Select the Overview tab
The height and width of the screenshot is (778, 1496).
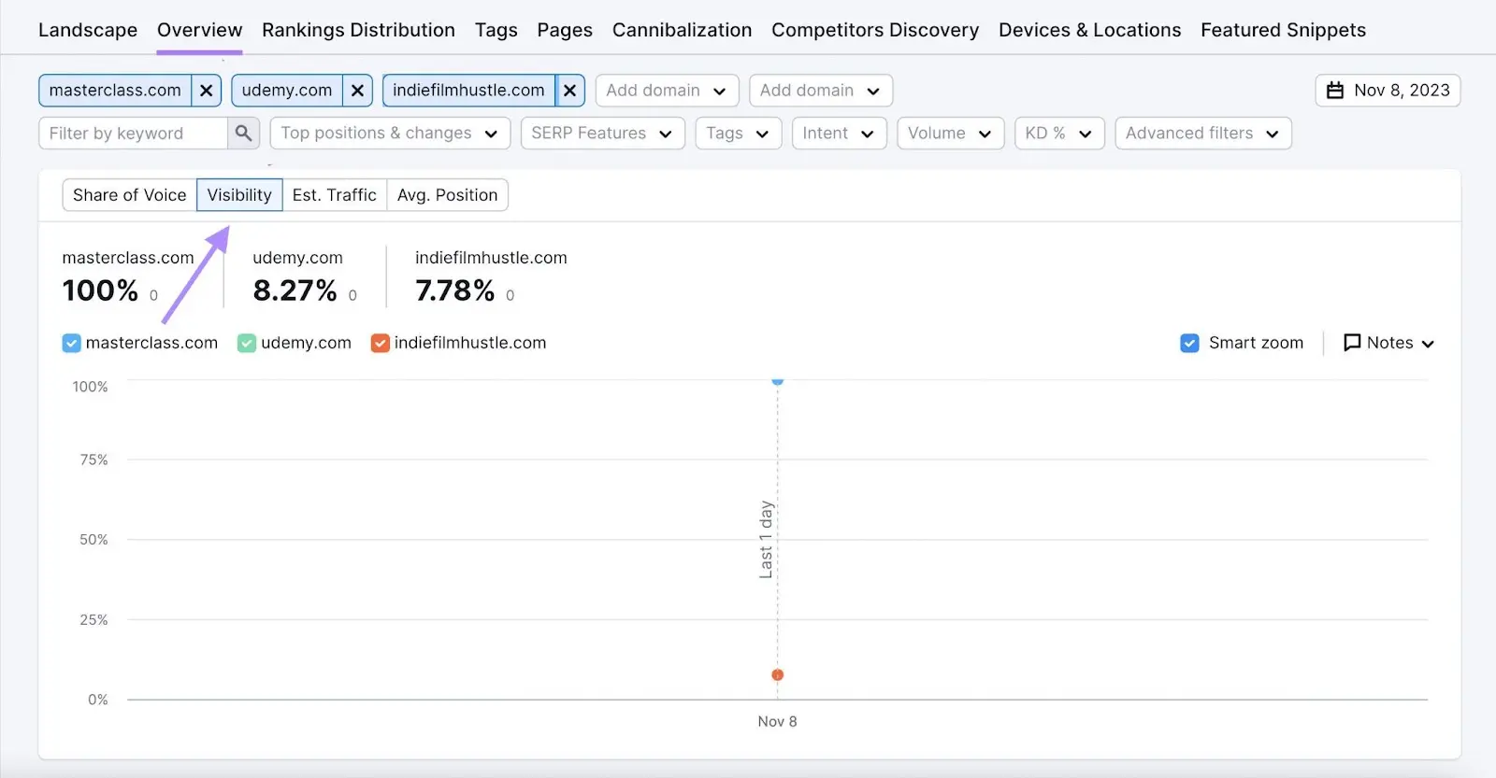[x=199, y=30]
